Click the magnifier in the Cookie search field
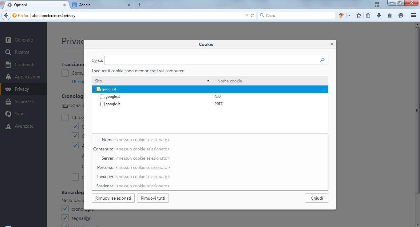 [x=322, y=60]
